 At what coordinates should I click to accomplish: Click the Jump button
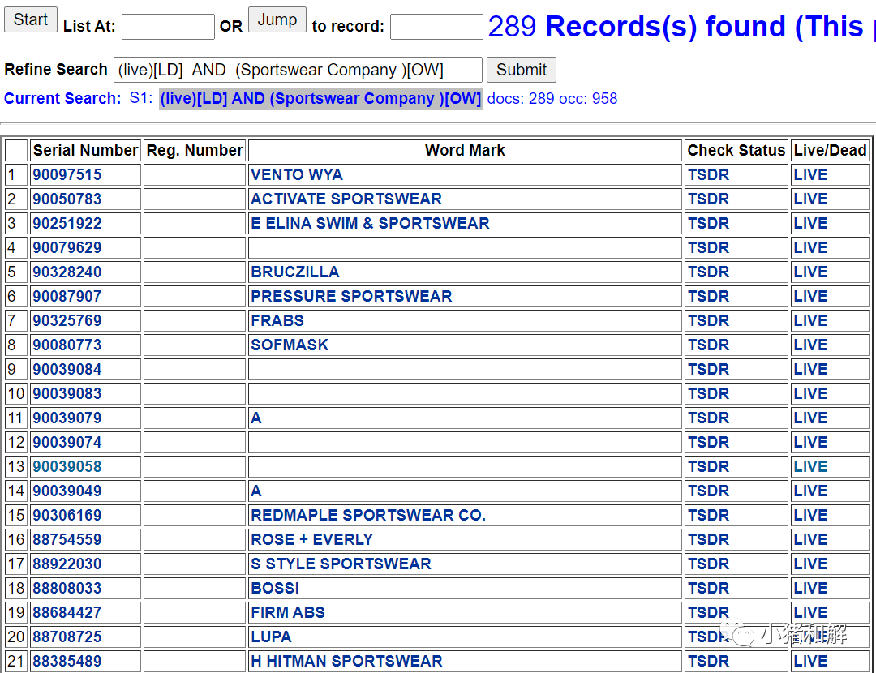pyautogui.click(x=277, y=19)
